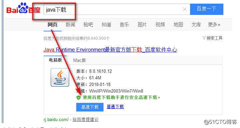Open the 搜索工具 filter
Screen dimensions: 240x128
(212, 38)
